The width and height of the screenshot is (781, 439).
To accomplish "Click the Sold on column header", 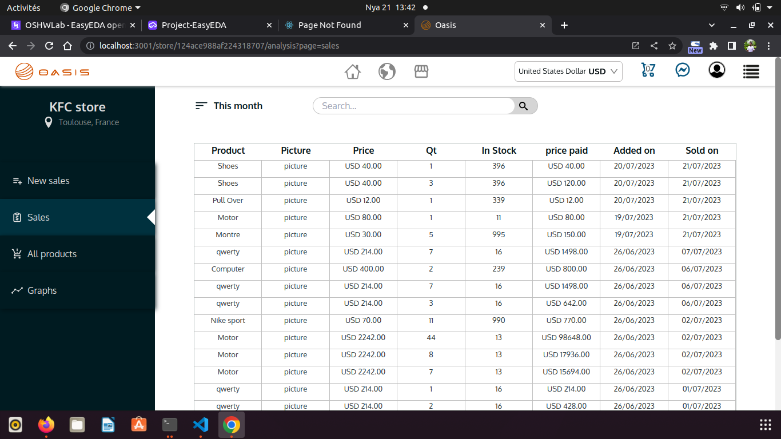I will 702,151.
